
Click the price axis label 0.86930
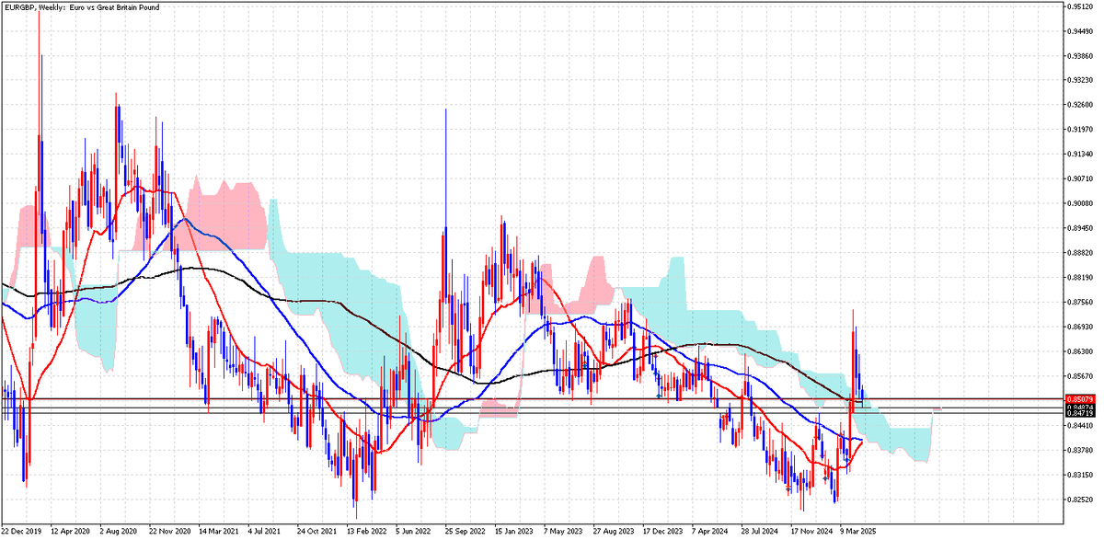(1081, 327)
